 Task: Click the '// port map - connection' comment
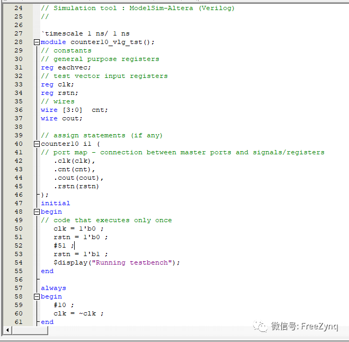(x=183, y=153)
